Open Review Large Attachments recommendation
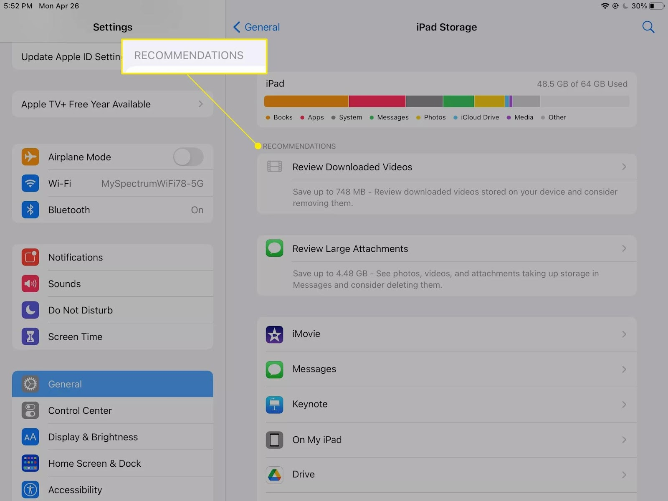The width and height of the screenshot is (668, 501). click(x=447, y=248)
